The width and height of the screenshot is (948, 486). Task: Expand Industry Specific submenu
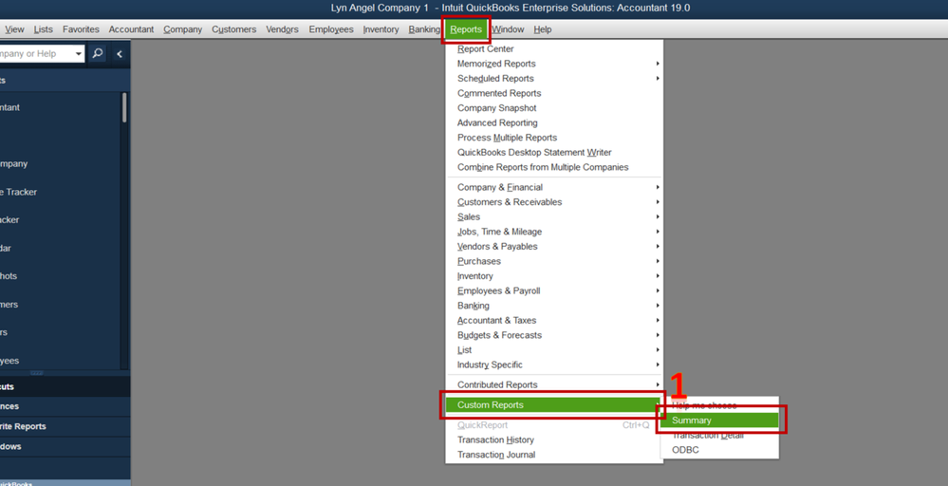coord(554,365)
